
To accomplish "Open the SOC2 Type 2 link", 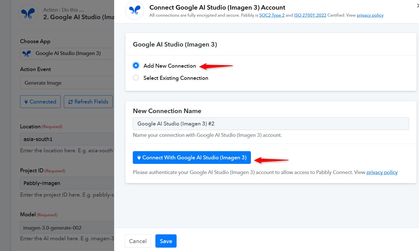I will tap(272, 15).
